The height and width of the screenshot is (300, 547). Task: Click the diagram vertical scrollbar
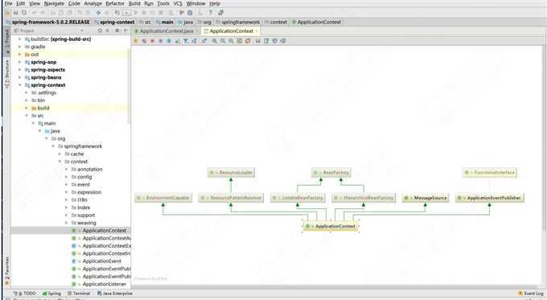pos(545,139)
